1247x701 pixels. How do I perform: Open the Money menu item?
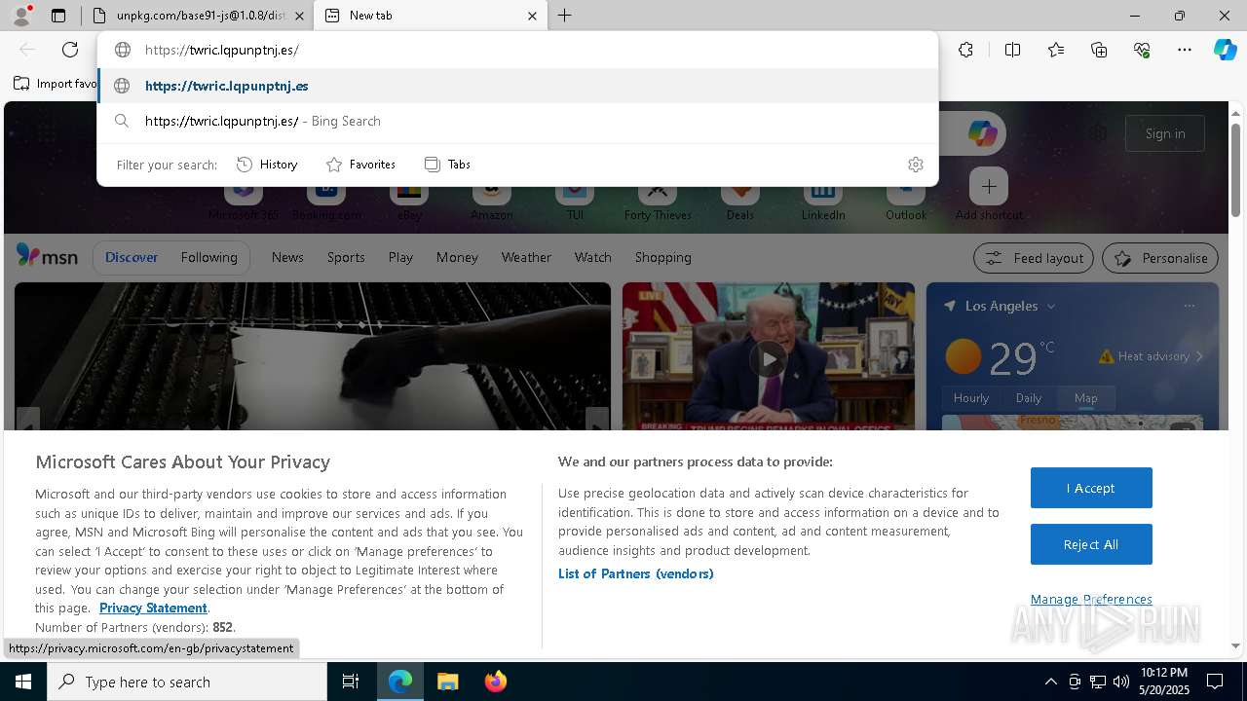click(x=457, y=257)
